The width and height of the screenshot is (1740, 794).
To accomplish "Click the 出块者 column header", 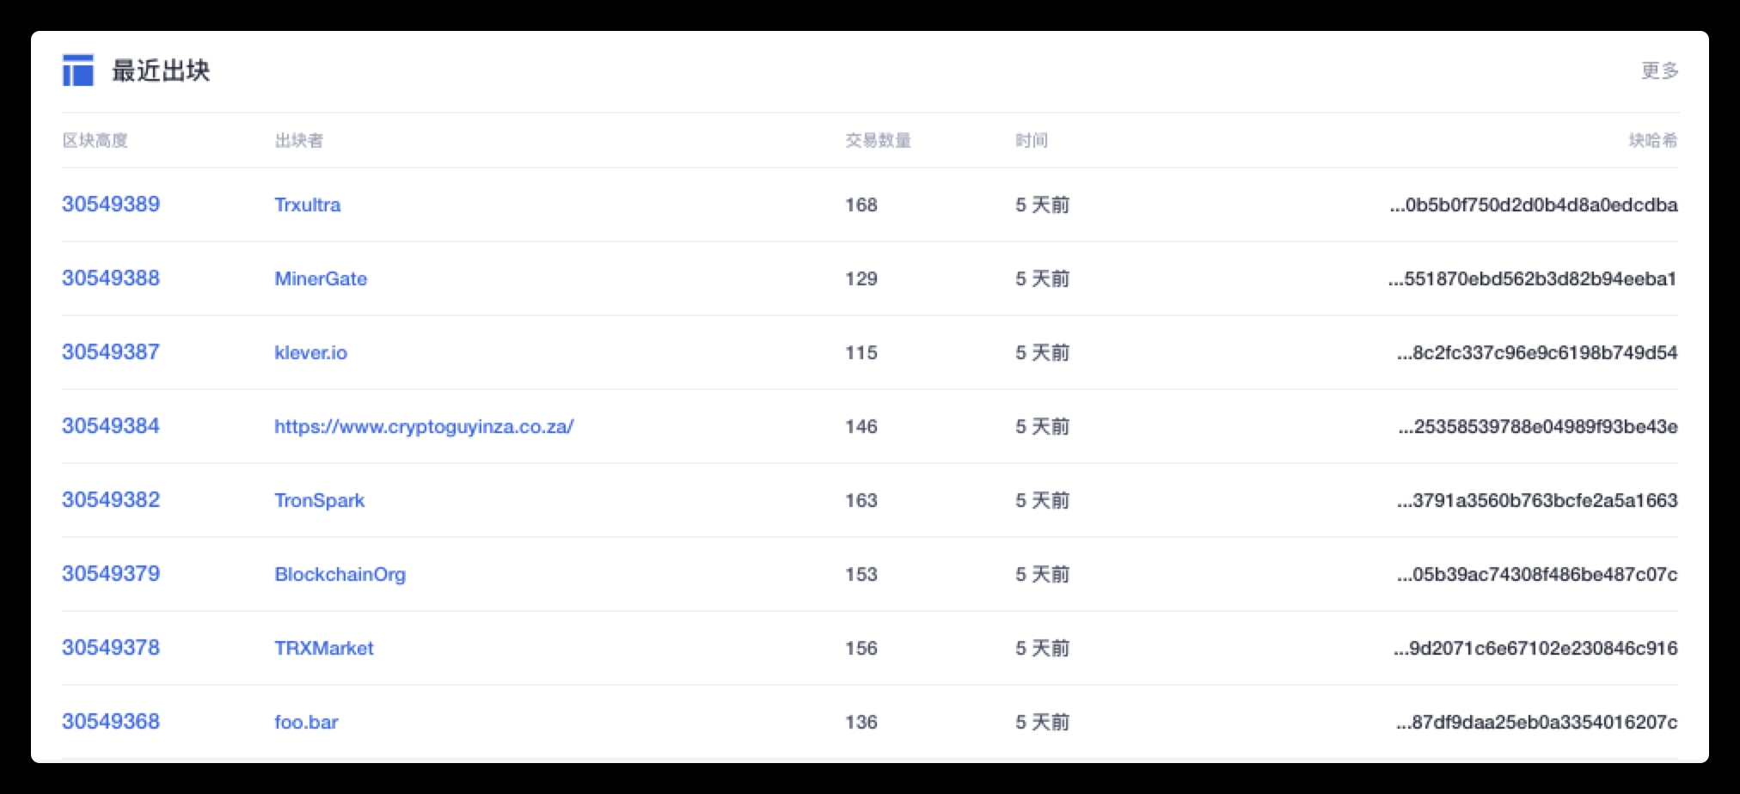I will (299, 140).
